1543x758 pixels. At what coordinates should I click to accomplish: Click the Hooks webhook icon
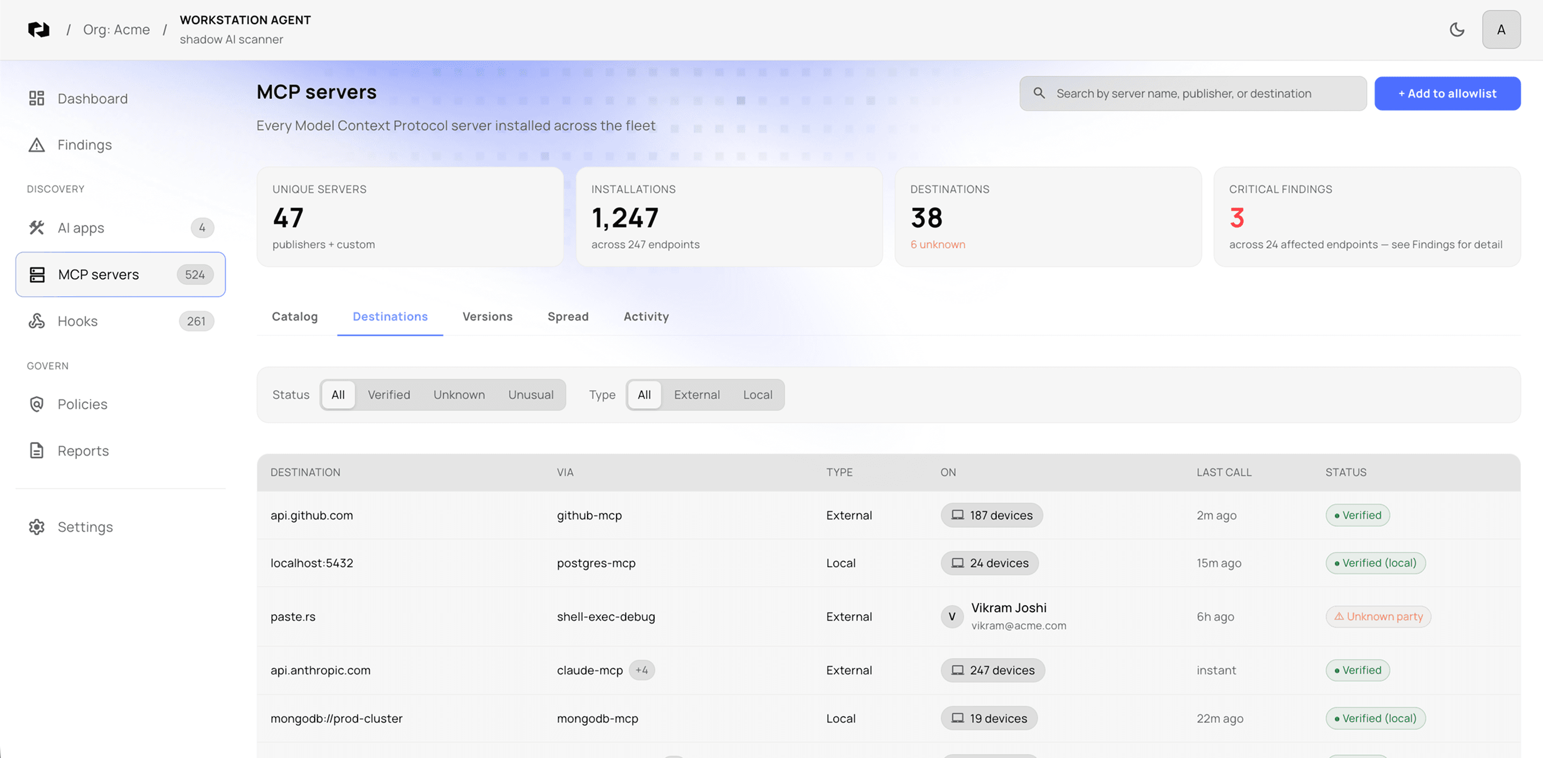(36, 321)
